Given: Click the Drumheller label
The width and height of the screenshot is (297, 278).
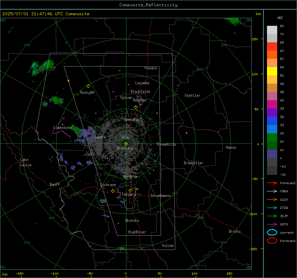Looking at the screenshot, I should click(x=193, y=163).
